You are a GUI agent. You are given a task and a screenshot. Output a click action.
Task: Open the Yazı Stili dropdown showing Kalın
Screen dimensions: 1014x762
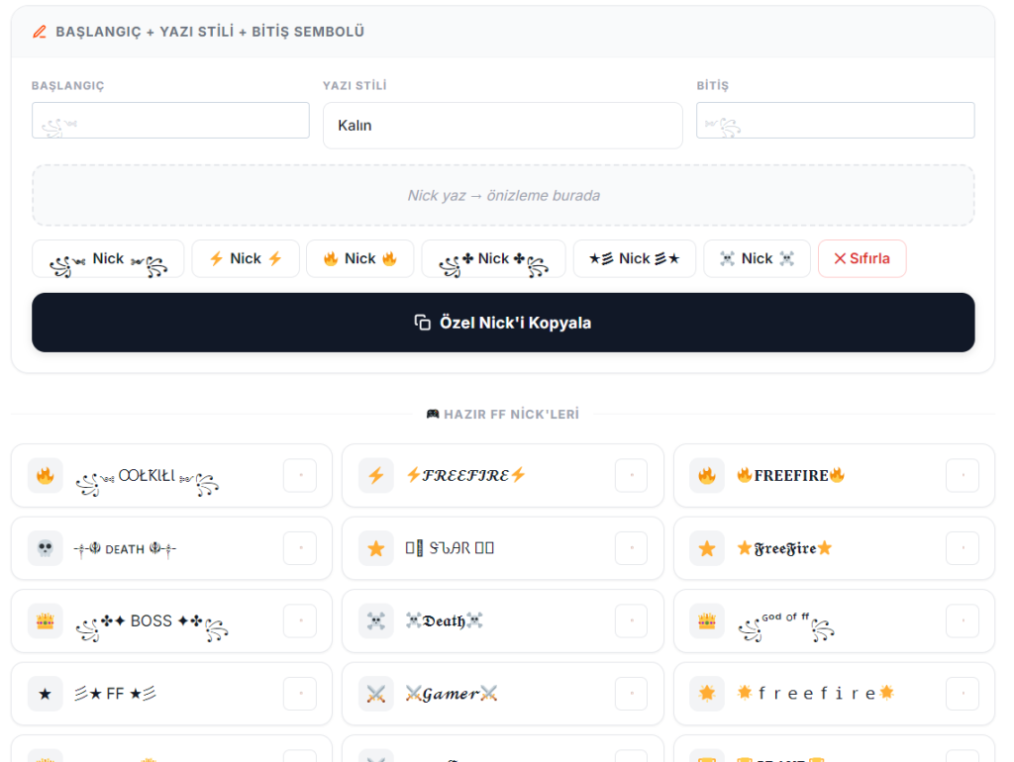click(502, 126)
